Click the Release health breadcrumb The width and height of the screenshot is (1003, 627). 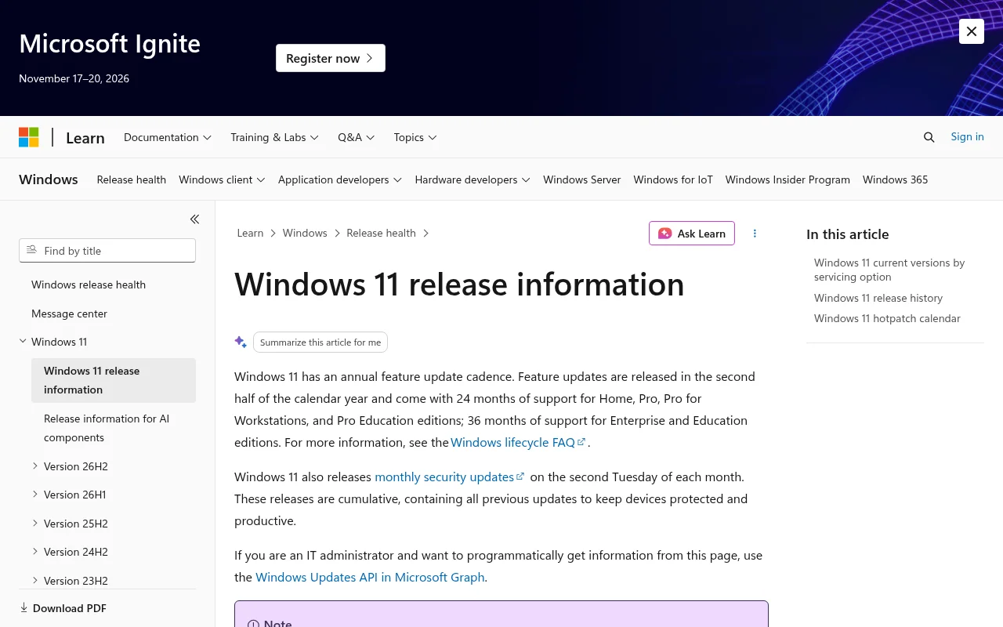(381, 233)
